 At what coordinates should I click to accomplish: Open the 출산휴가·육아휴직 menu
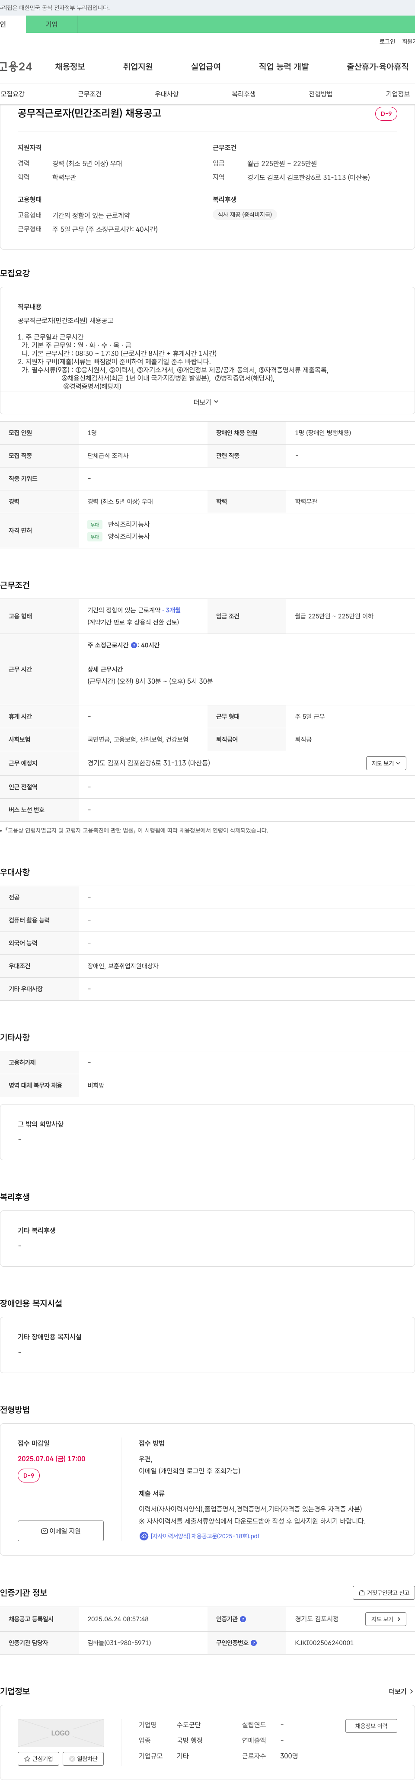click(377, 66)
